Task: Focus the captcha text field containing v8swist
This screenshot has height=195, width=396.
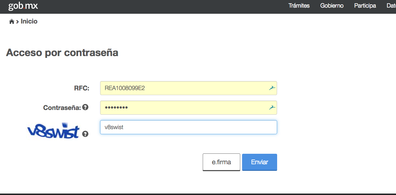Action: (188, 127)
